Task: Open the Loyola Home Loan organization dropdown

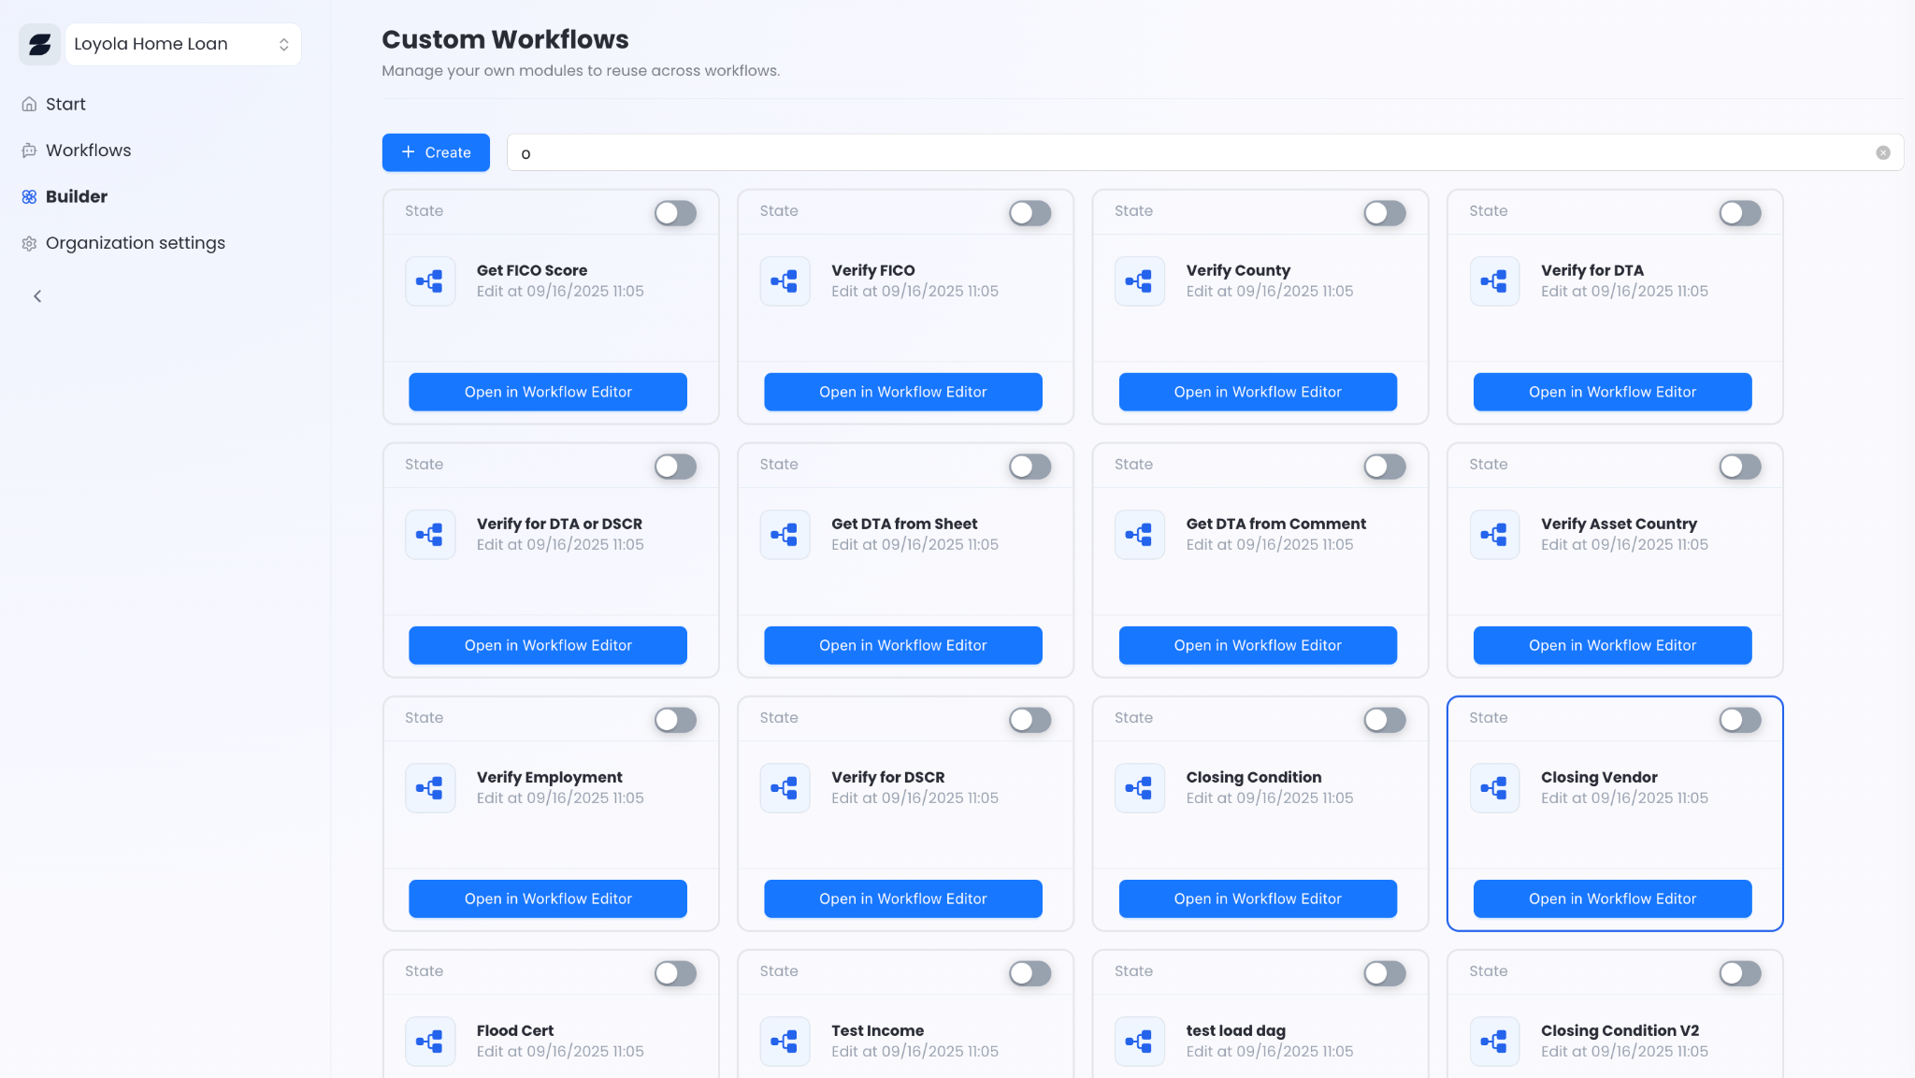Action: (183, 45)
